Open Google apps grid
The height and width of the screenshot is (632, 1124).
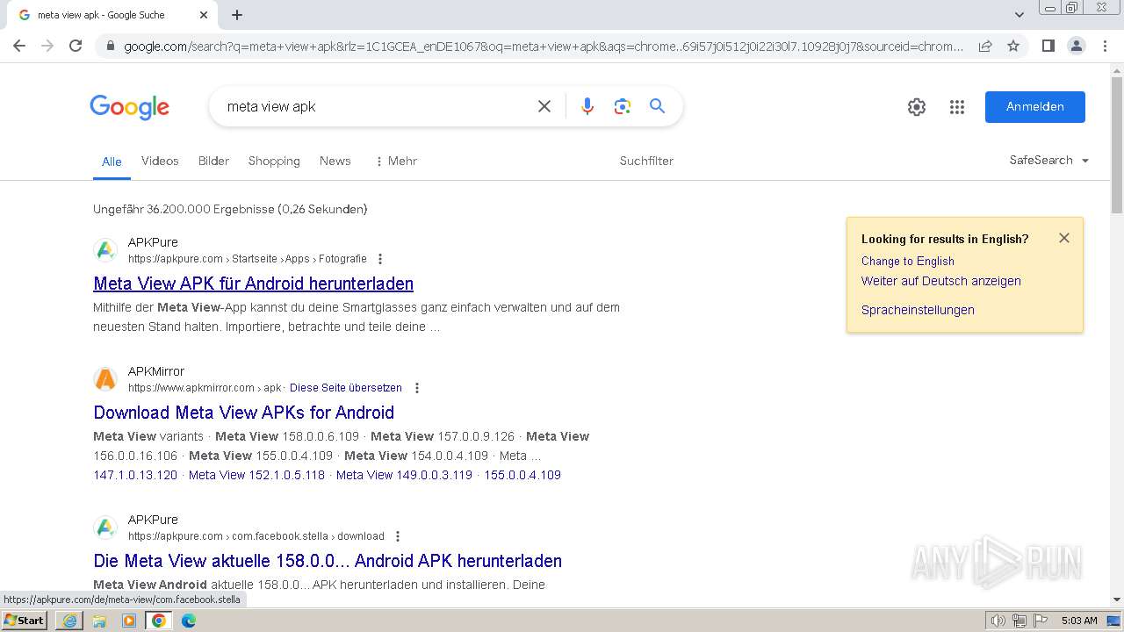(957, 107)
